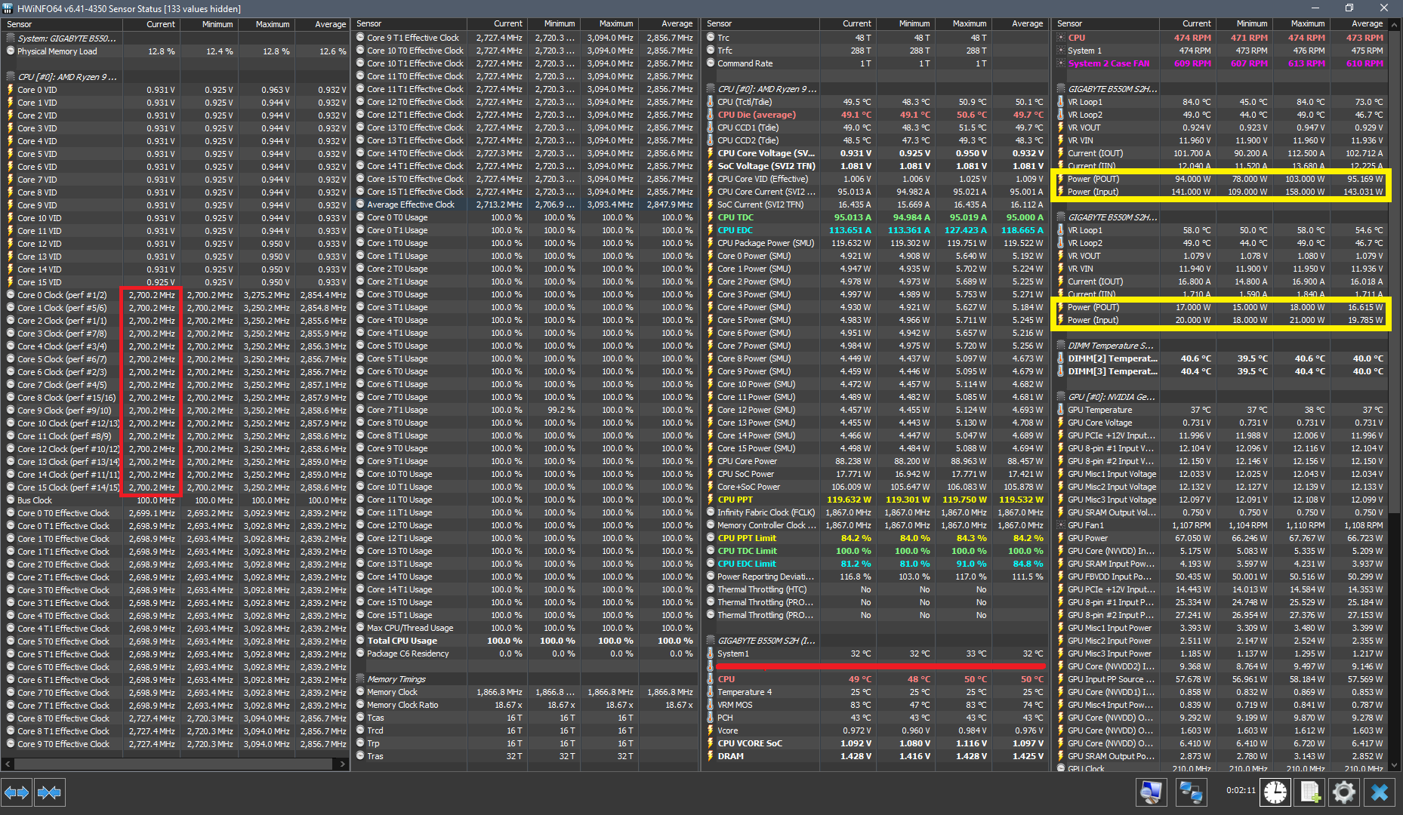Click the clock icon beside CPU Tctl/Tdie
This screenshot has width=1403, height=815.
point(711,101)
